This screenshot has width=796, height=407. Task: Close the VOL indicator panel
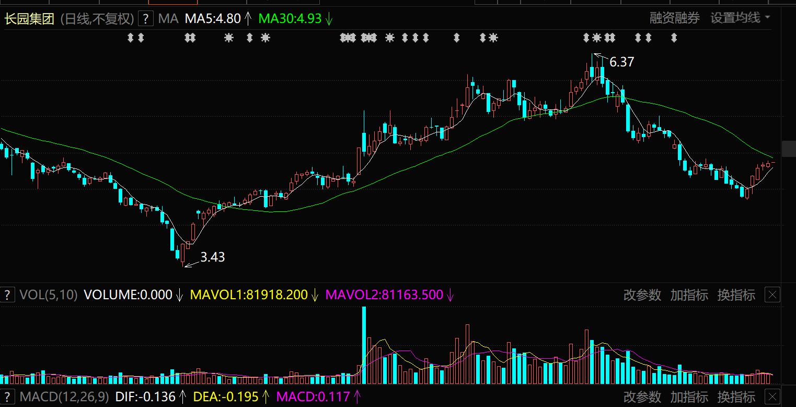(x=772, y=295)
